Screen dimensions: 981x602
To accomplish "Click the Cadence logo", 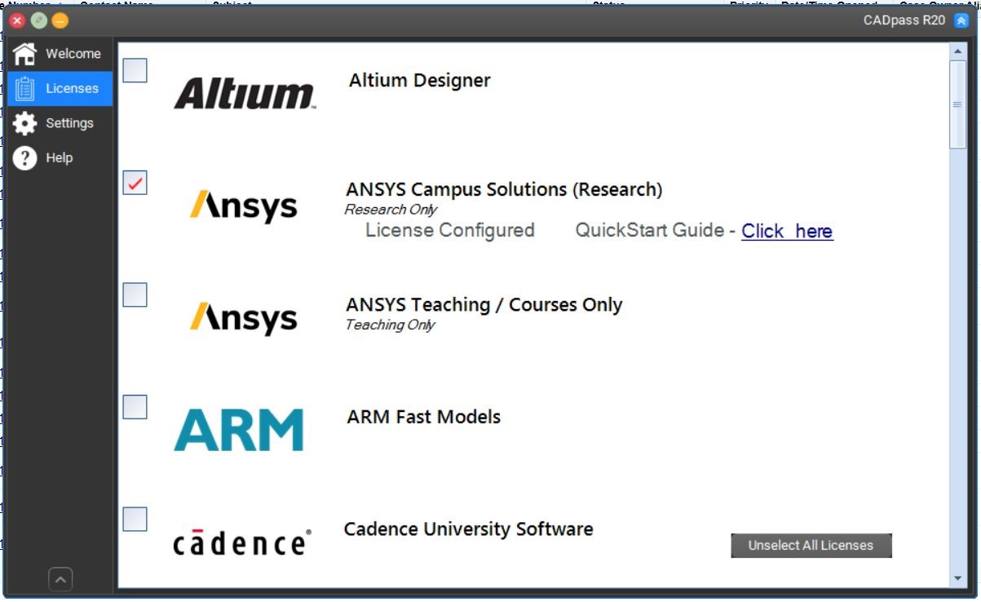I will point(241,542).
